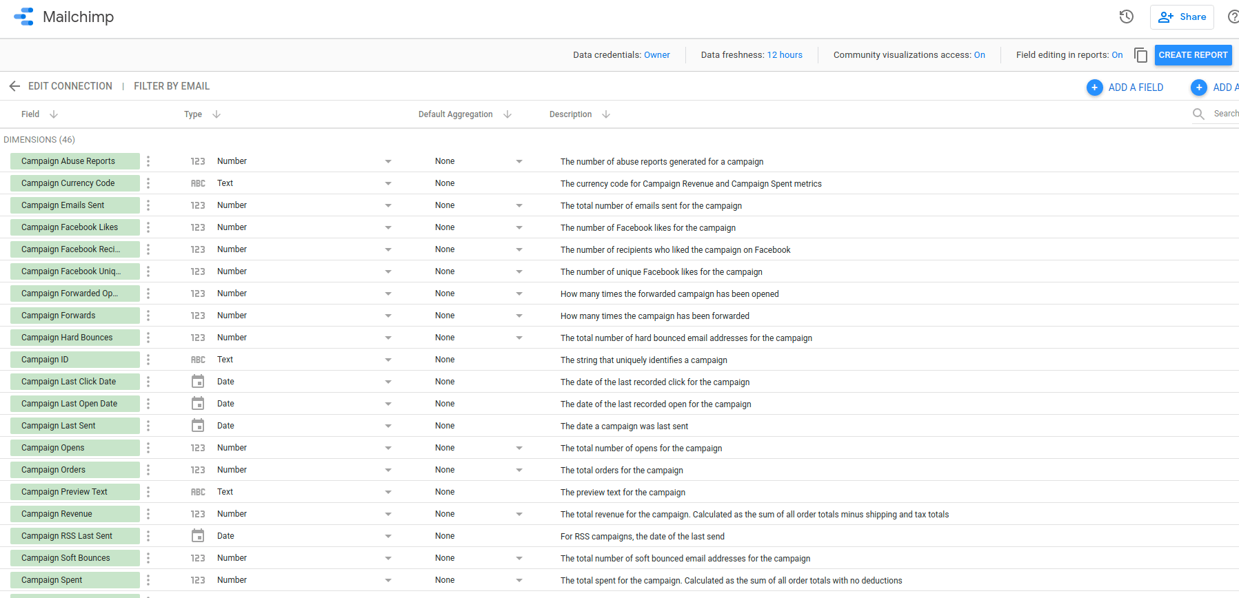The width and height of the screenshot is (1239, 598).
Task: Click the Dimensions (46) section header
Action: coord(39,140)
